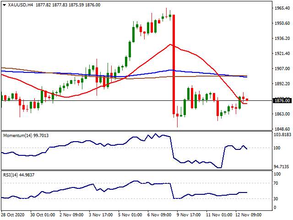293x220 pixels.
Task: Click the RSI(14) 44.9837 indicator label
Action: [x=19, y=175]
